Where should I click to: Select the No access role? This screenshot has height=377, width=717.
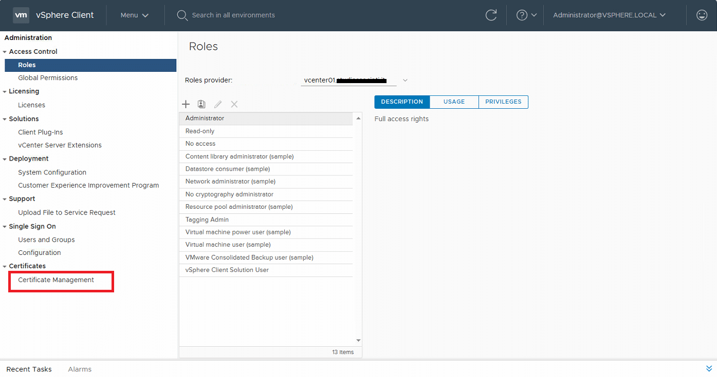[x=266, y=144]
